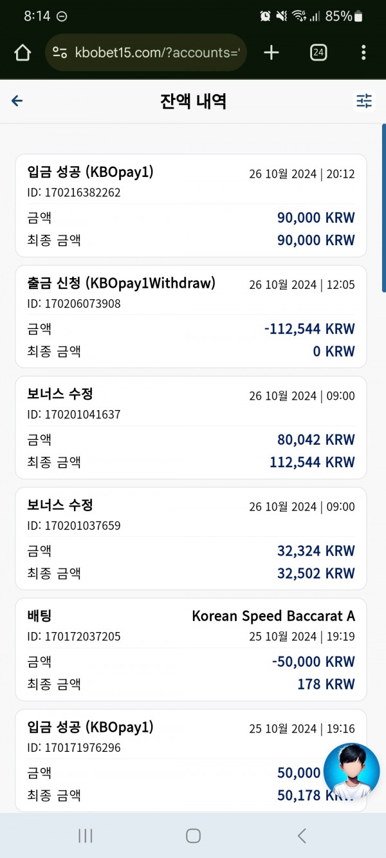Open the filter settings icon
386x858 pixels.
click(364, 101)
